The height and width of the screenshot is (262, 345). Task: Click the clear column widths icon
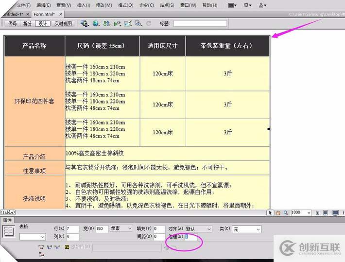(x=41, y=247)
